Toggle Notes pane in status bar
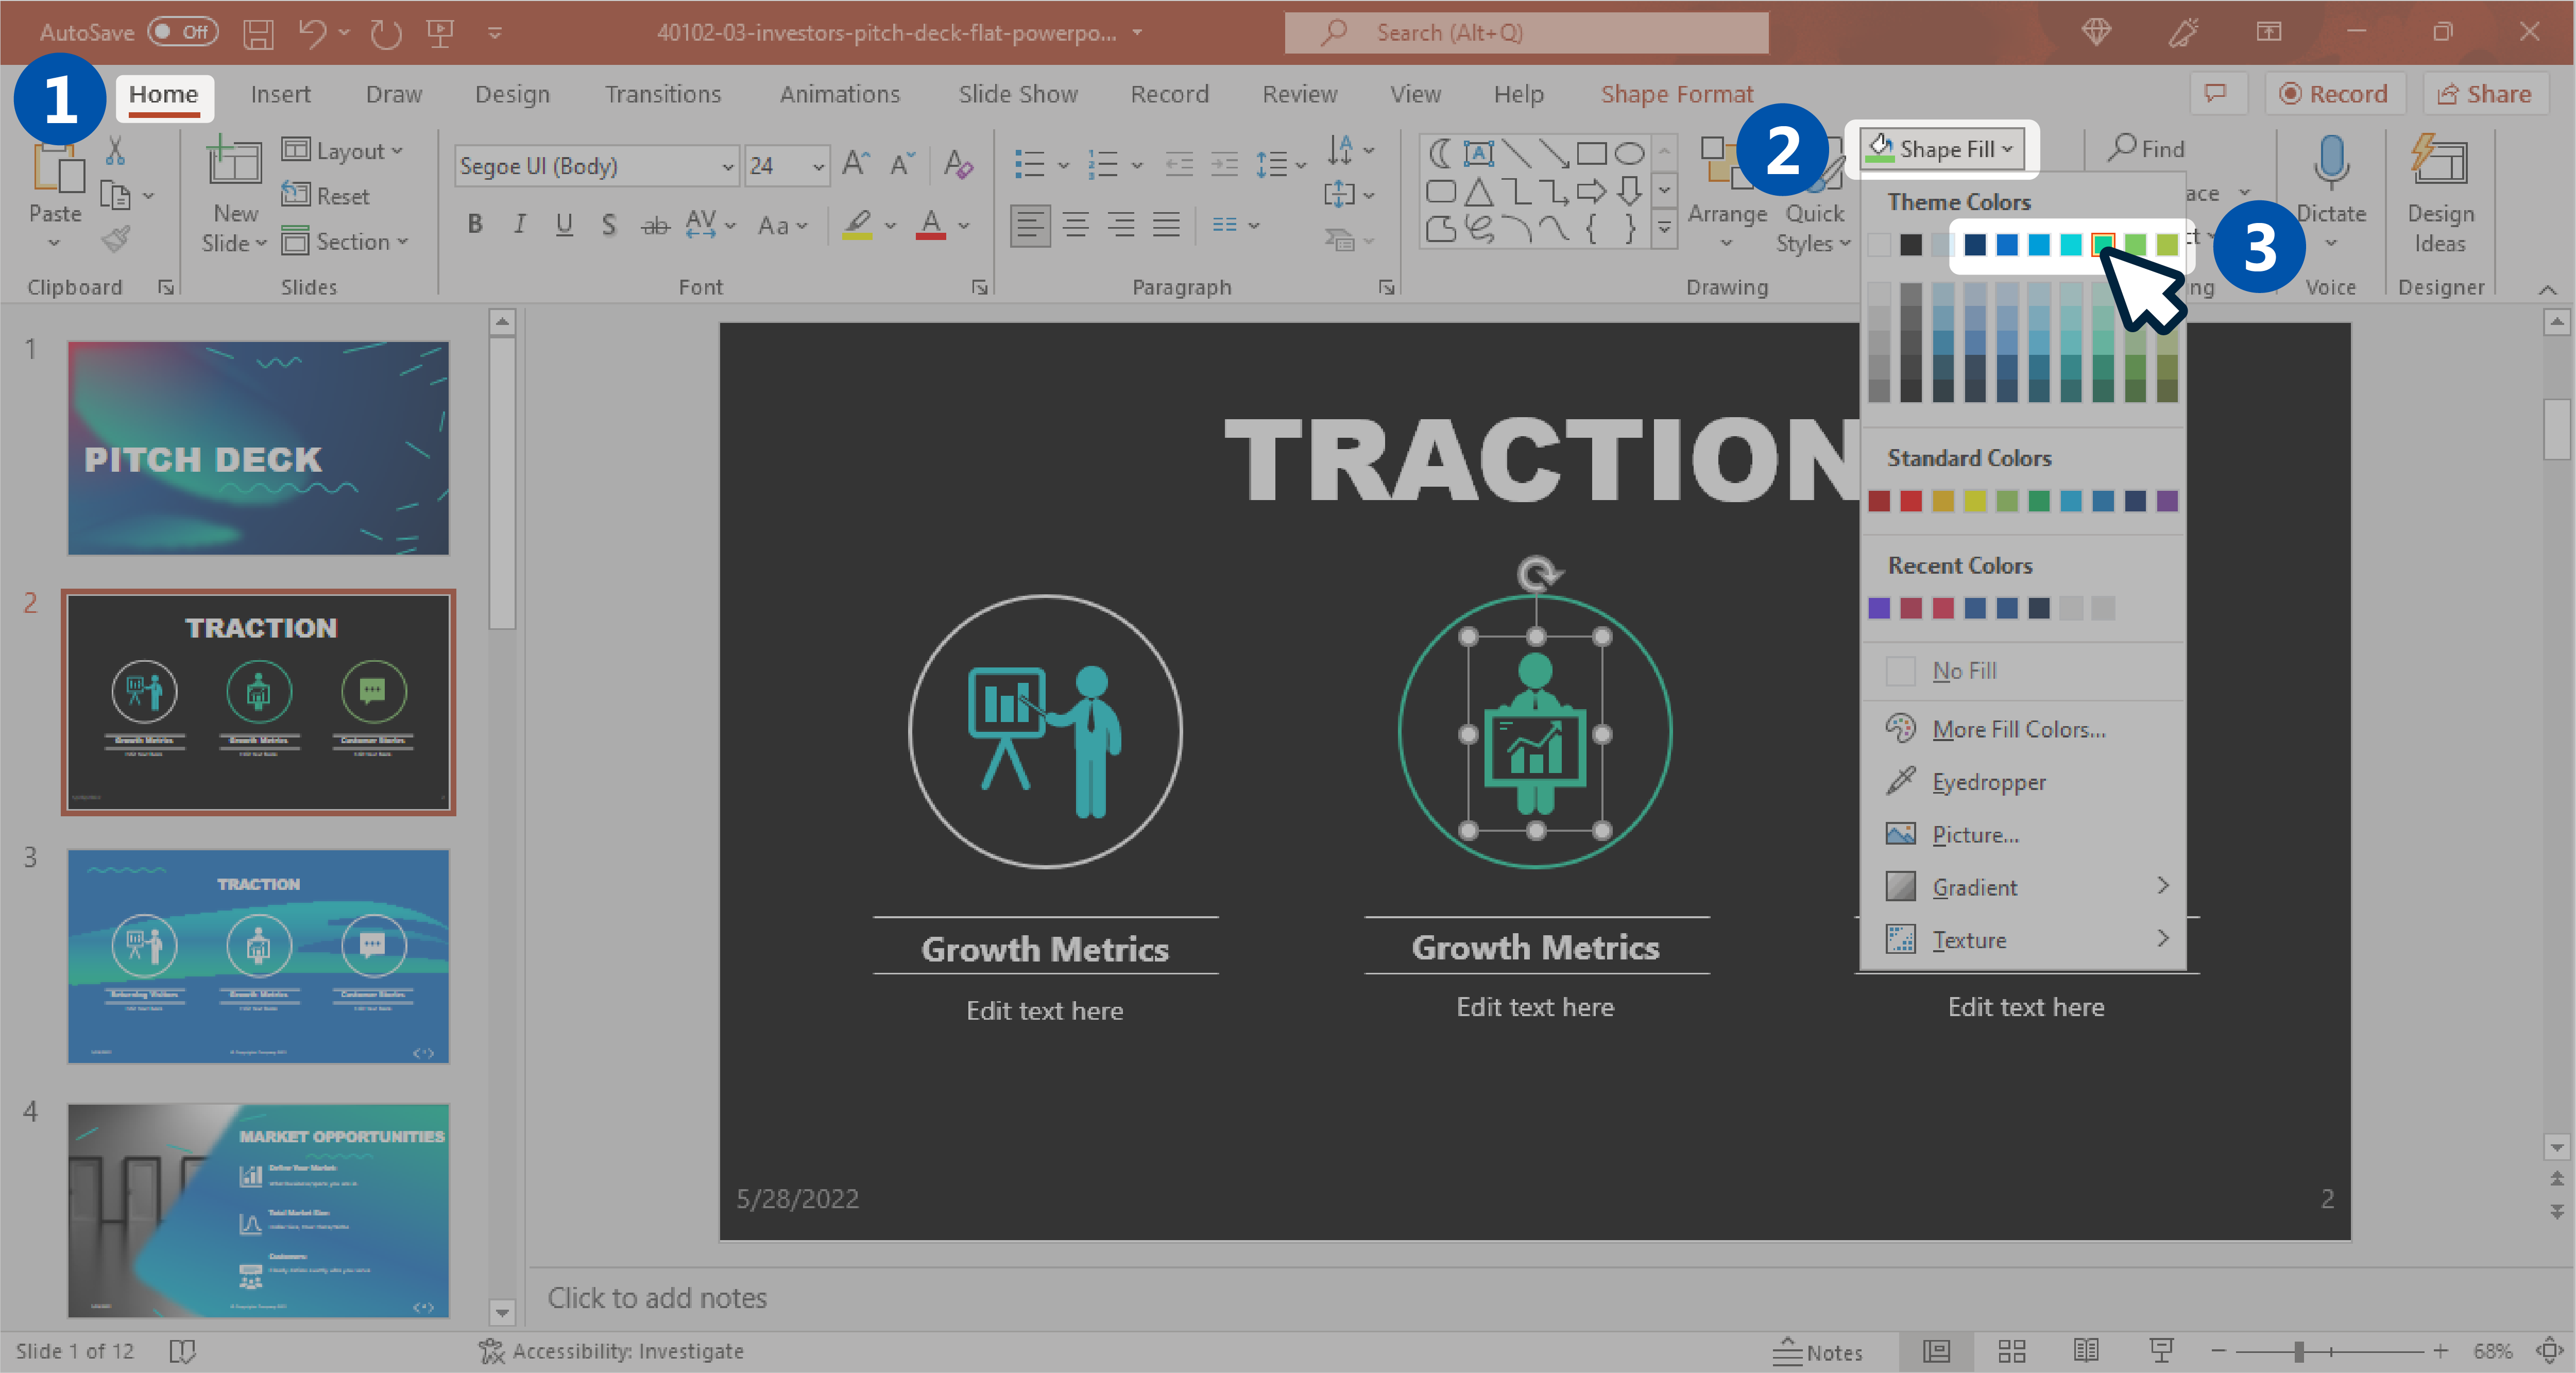This screenshot has height=1373, width=2576. click(1817, 1352)
